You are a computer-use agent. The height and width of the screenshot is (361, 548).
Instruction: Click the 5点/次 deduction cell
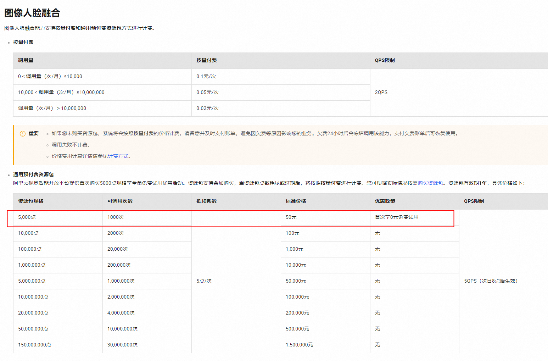pos(236,281)
